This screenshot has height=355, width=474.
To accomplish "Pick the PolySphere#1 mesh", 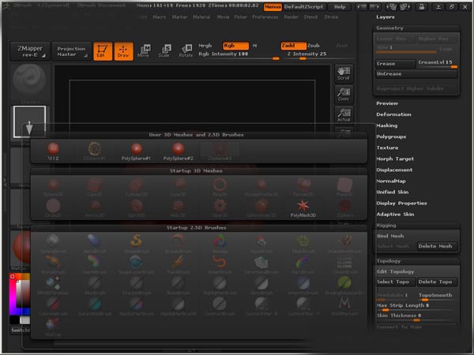I will [135, 151].
